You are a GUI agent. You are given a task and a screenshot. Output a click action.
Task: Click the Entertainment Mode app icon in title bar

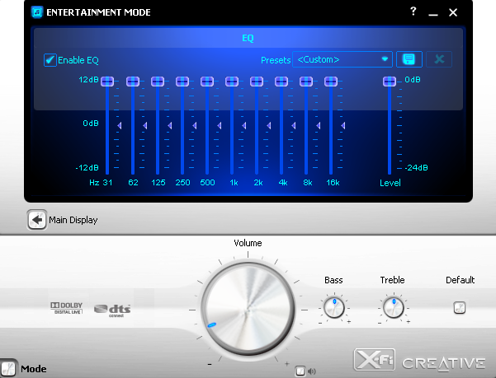click(x=37, y=12)
